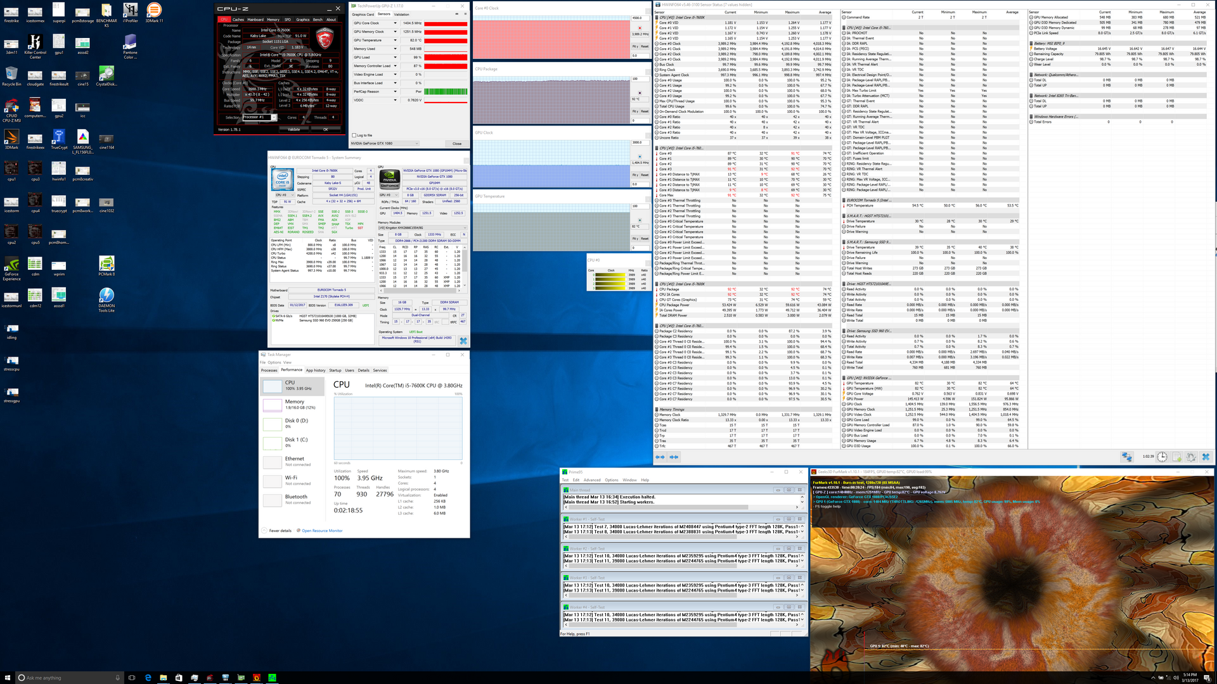Click HWiNFO sensor settings gear icon
The image size is (1217, 684).
click(x=1191, y=457)
